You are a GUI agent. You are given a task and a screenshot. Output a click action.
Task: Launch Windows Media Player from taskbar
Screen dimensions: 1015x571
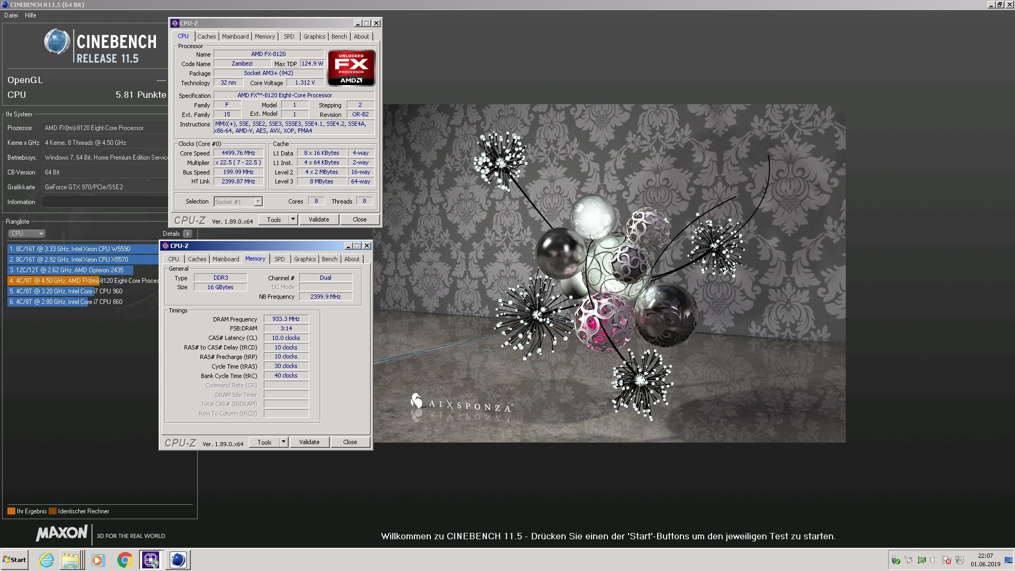point(98,560)
